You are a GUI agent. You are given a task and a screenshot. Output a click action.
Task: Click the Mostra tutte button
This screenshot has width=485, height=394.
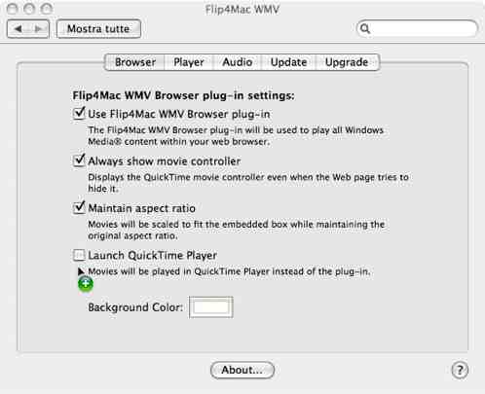click(x=98, y=29)
